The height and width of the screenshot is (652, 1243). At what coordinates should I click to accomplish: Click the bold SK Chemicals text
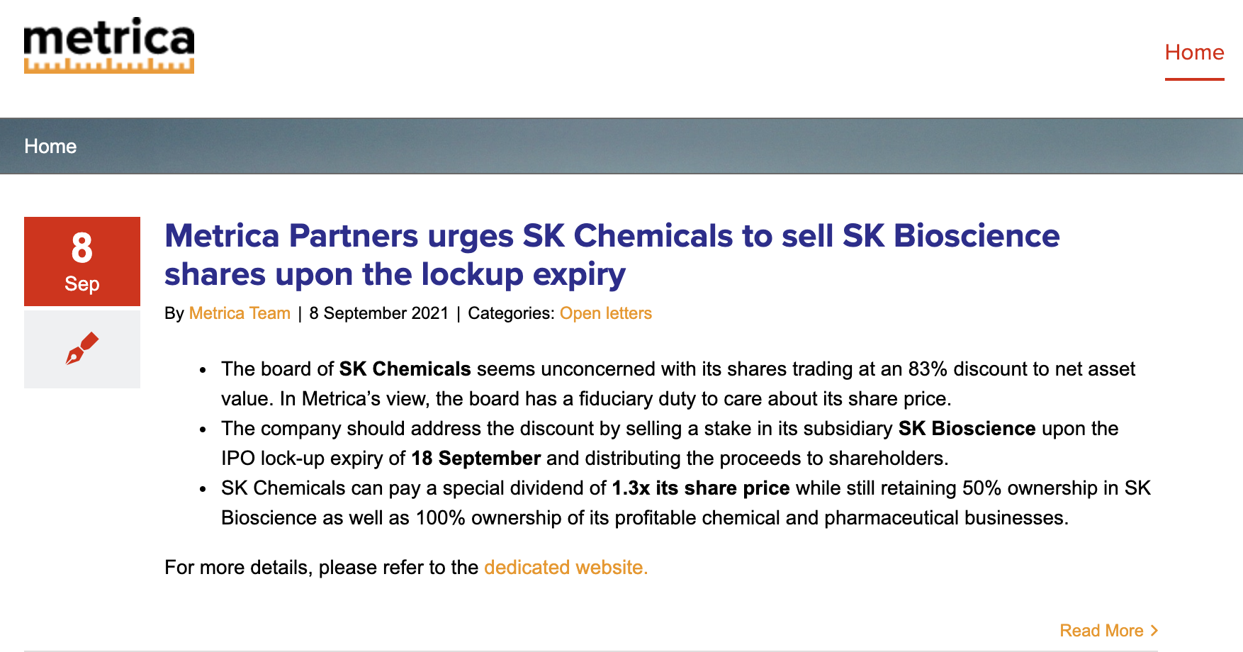(405, 369)
